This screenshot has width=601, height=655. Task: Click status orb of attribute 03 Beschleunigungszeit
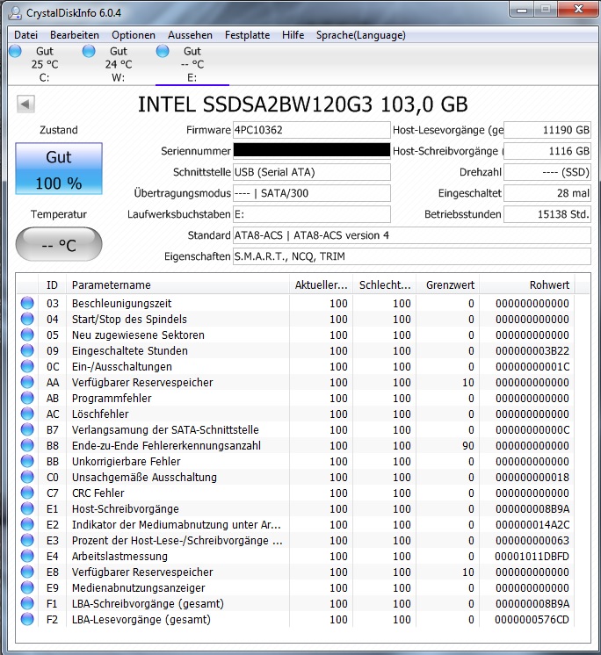coord(27,303)
